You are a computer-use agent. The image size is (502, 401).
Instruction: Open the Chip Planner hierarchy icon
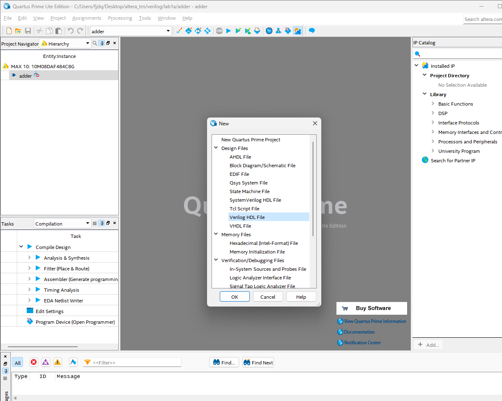(x=279, y=31)
